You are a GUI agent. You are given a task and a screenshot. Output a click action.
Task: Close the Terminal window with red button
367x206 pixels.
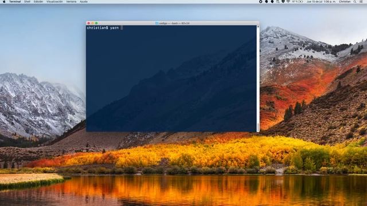[x=89, y=23]
